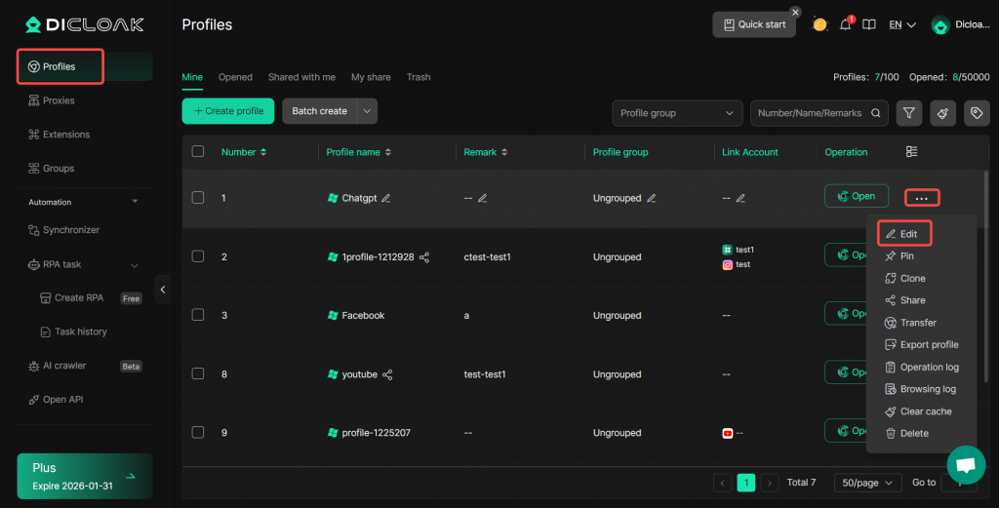Select the checkbox for Facebook profile row
This screenshot has height=508, width=999.
point(198,315)
